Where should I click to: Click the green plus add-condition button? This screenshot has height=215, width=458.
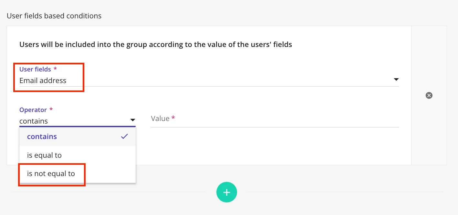(227, 192)
